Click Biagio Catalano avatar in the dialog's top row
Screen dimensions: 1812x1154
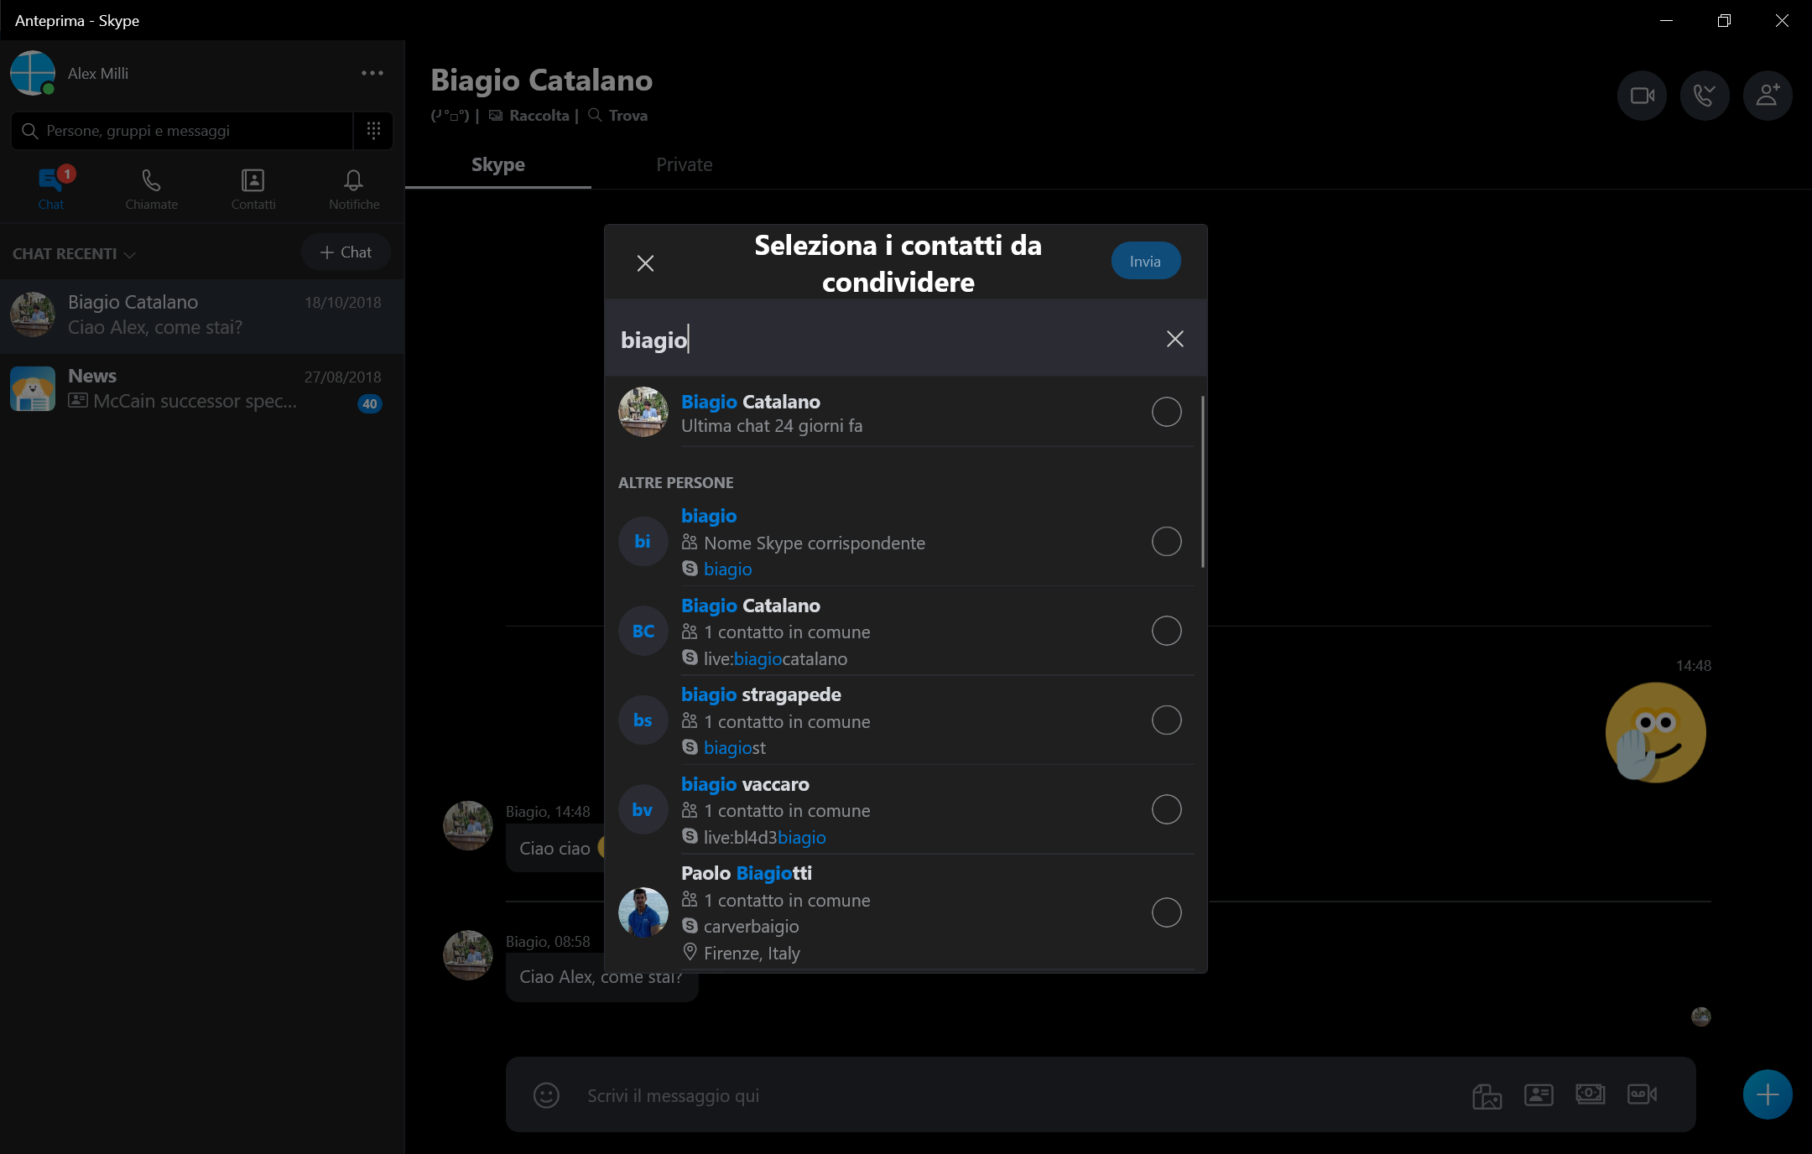(x=643, y=412)
